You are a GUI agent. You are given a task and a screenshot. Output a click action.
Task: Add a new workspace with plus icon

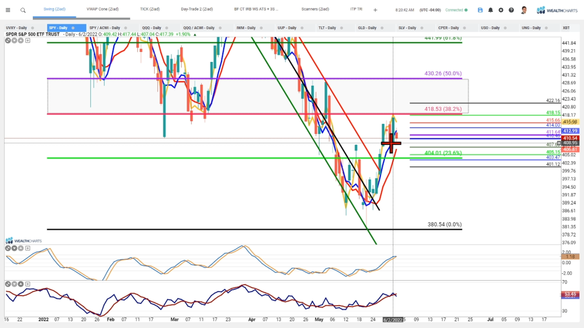point(375,10)
